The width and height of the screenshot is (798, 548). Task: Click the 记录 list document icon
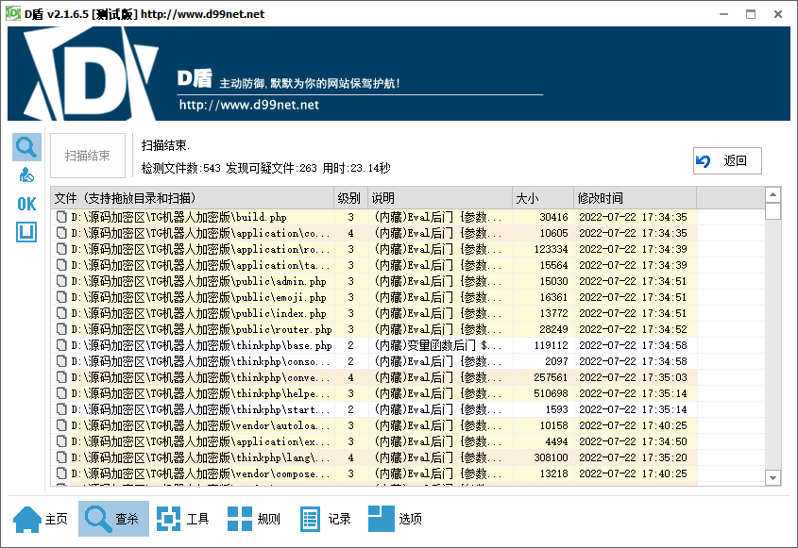pos(310,519)
